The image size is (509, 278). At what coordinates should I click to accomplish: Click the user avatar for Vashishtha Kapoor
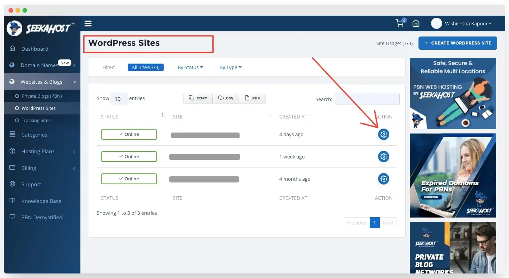[x=437, y=23]
